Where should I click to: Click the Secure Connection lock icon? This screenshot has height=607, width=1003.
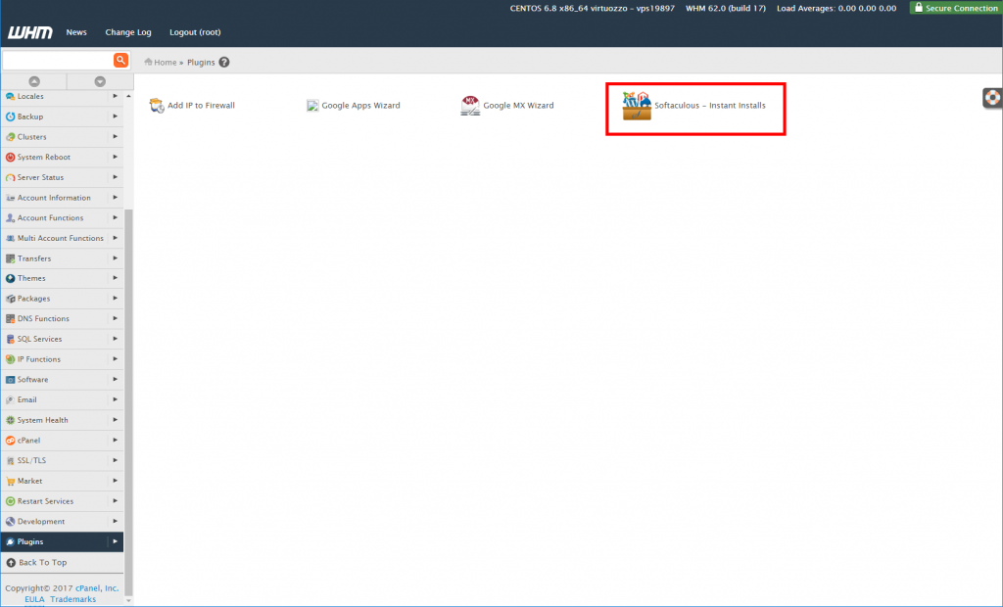point(919,8)
